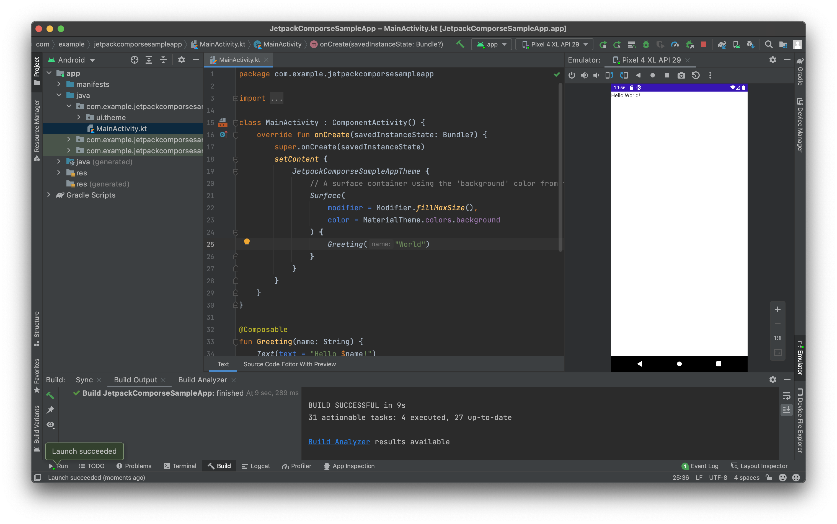Open the Pixel 4 XL API 29 device dropdown

[554, 44]
